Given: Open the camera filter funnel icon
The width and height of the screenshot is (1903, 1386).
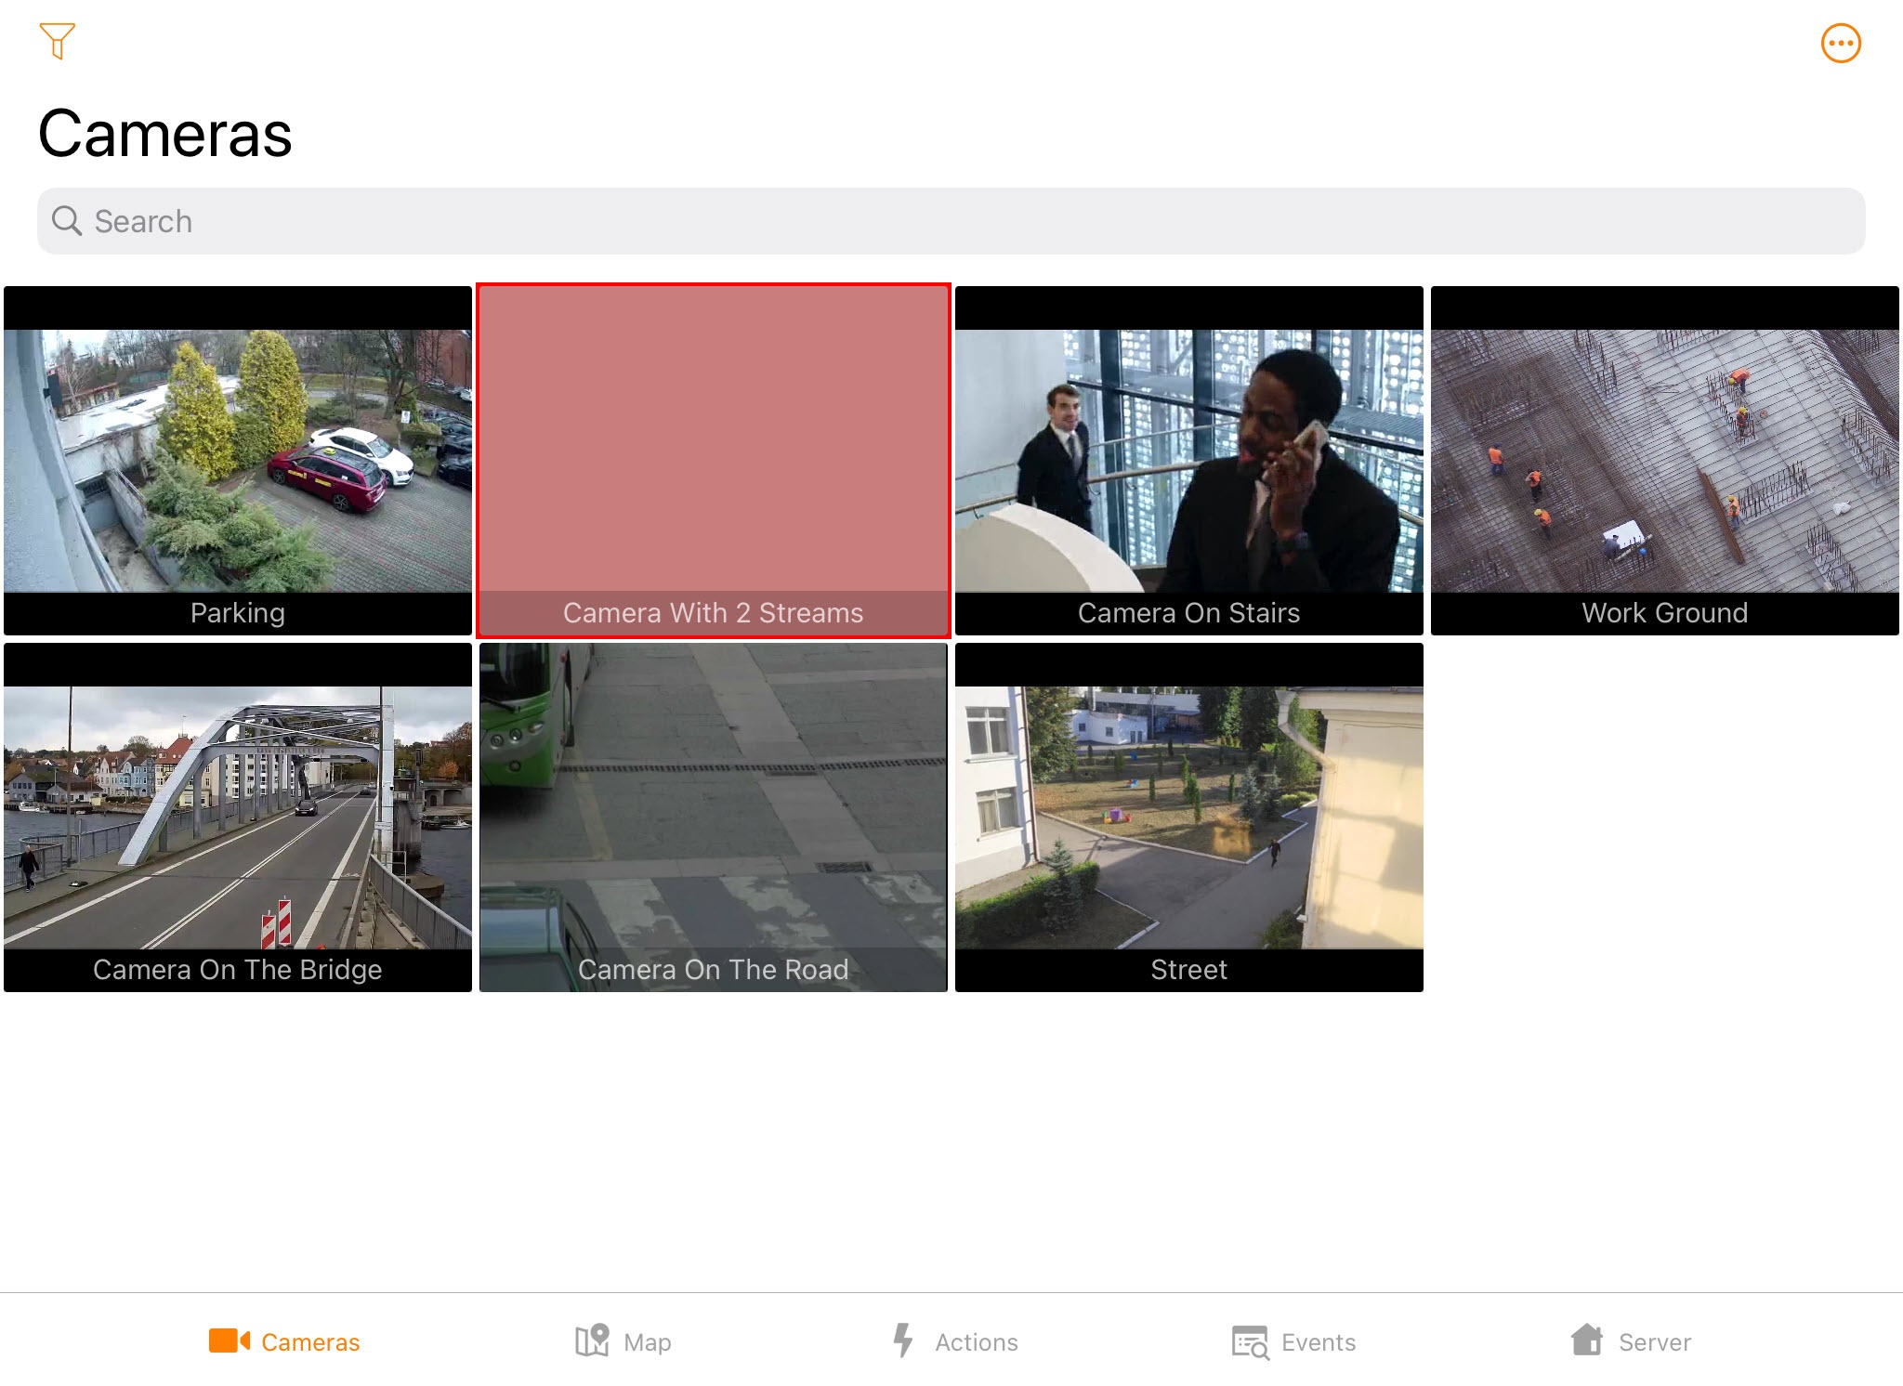Looking at the screenshot, I should click(x=57, y=42).
